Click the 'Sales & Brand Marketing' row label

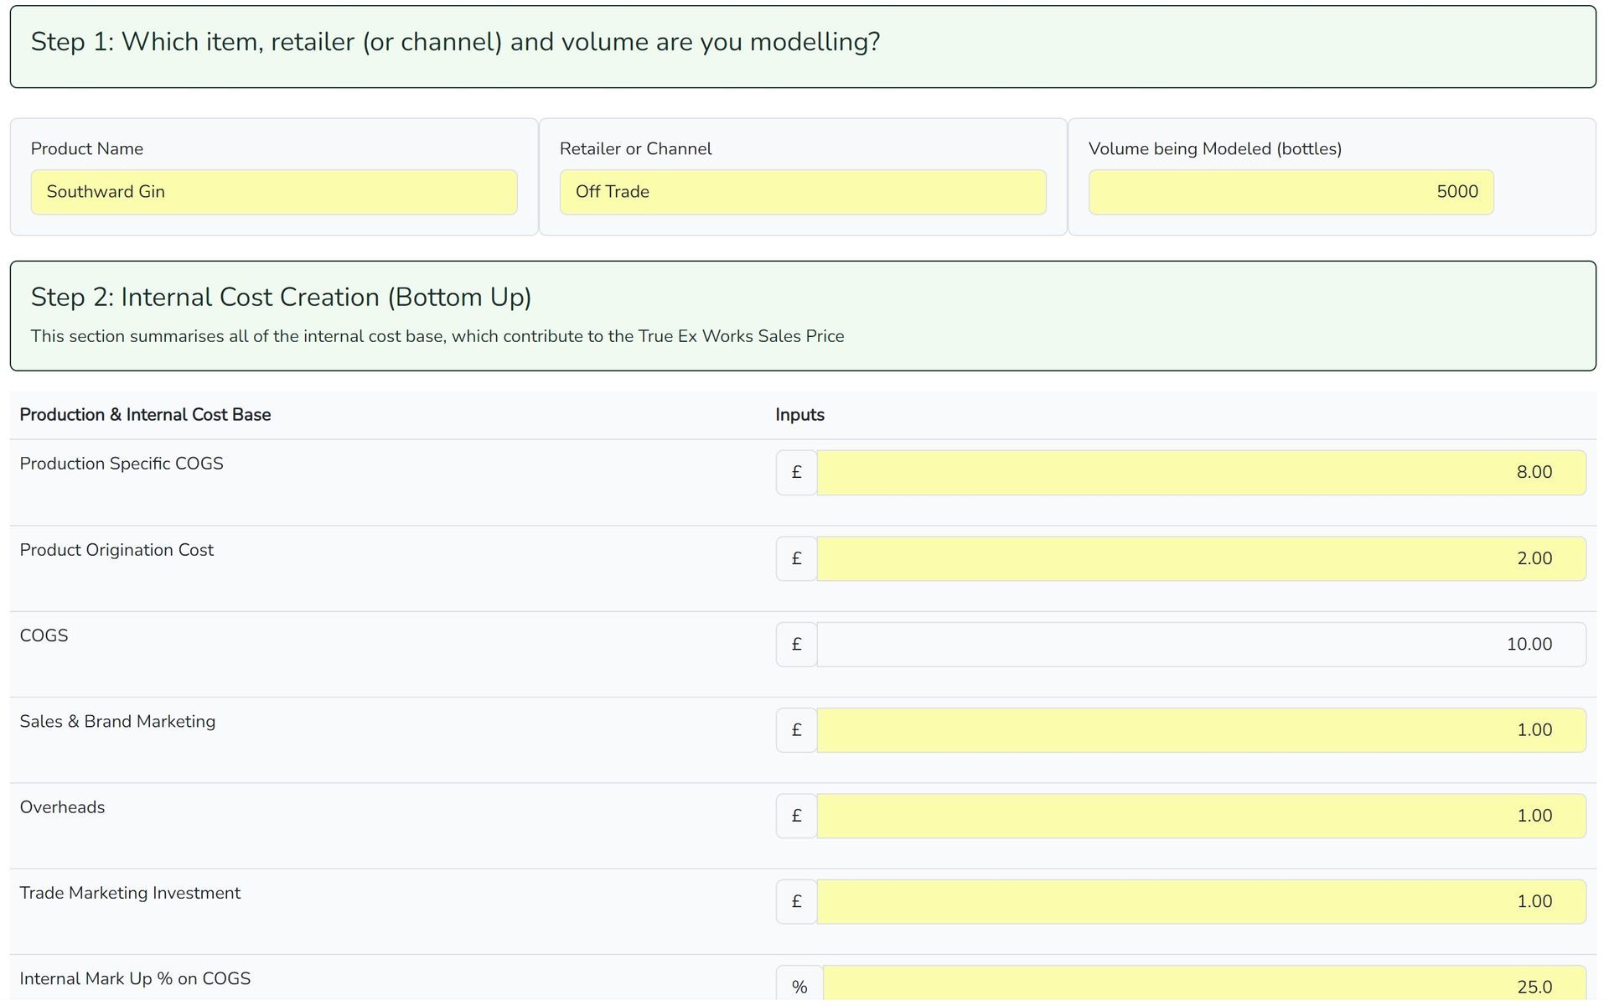click(x=117, y=722)
